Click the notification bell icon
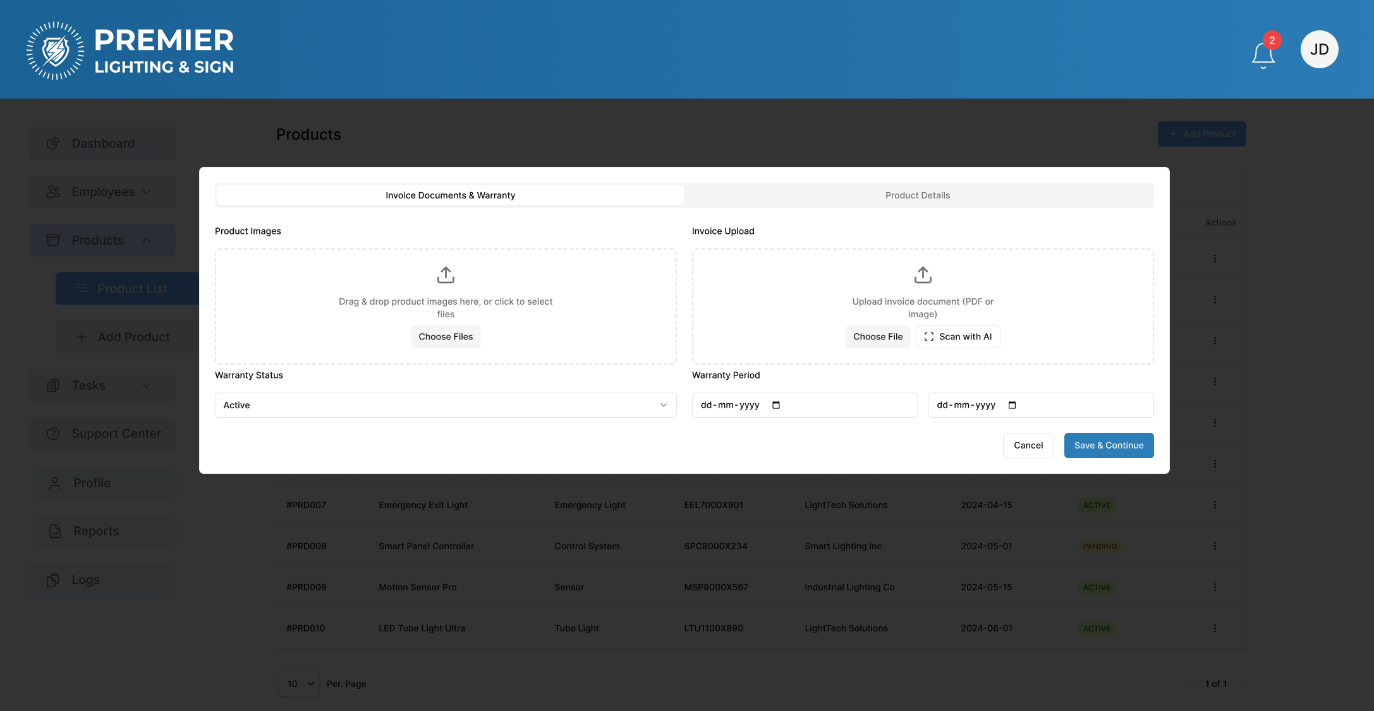 click(1263, 54)
